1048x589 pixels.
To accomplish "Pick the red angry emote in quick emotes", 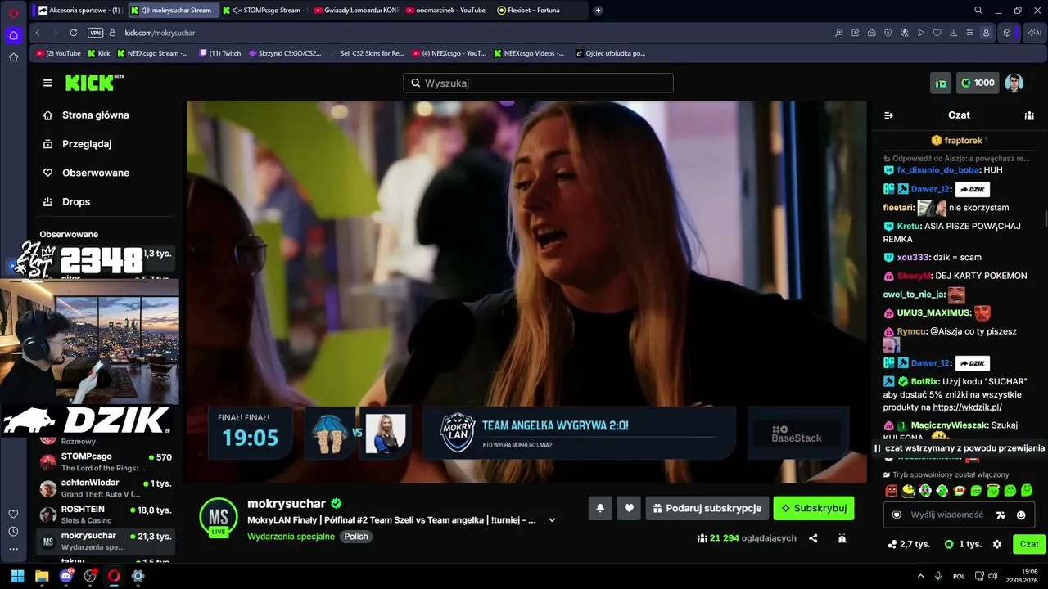I will click(x=892, y=491).
